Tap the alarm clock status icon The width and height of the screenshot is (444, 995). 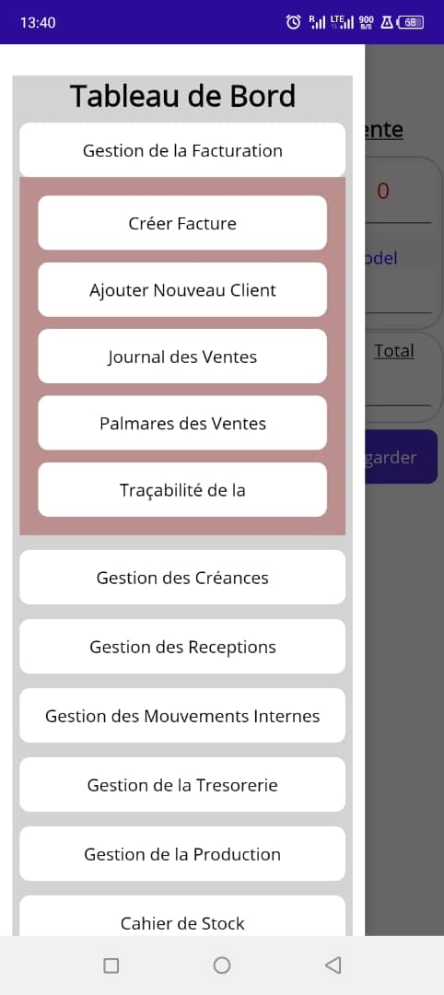(x=293, y=22)
